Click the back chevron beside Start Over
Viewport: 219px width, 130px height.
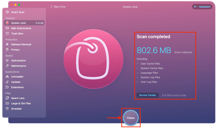(51, 7)
